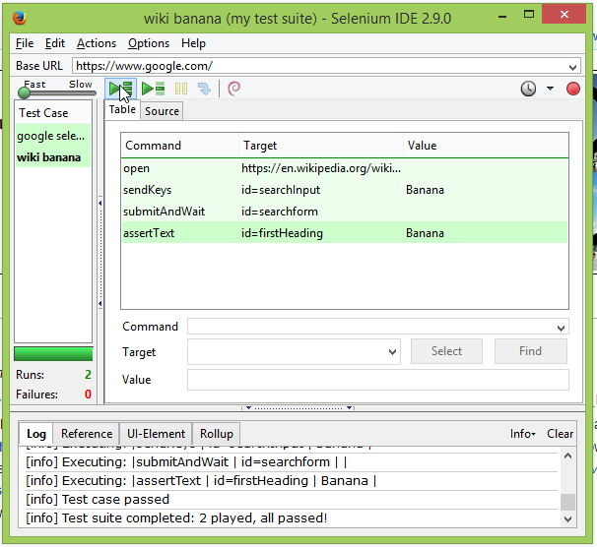Click the red record button
This screenshot has height=547, width=597.
(573, 89)
